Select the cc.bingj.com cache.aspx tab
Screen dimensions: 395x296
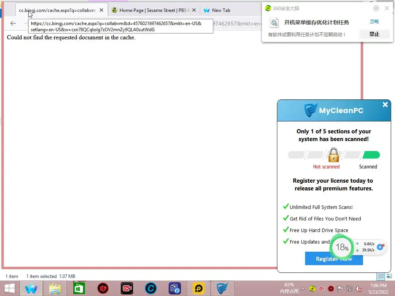(x=57, y=10)
